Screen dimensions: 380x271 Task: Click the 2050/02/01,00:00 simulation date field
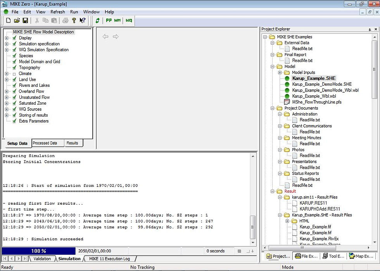(102, 251)
